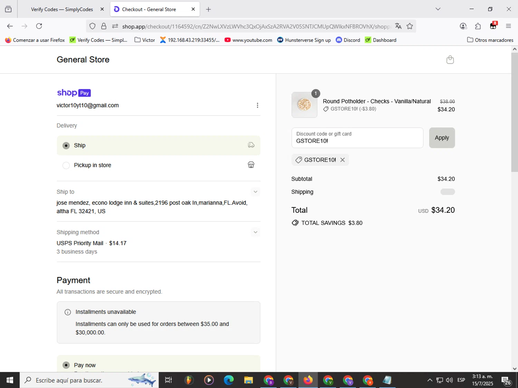The image size is (518, 388).
Task: Show hidden system tray icons
Action: 430,380
